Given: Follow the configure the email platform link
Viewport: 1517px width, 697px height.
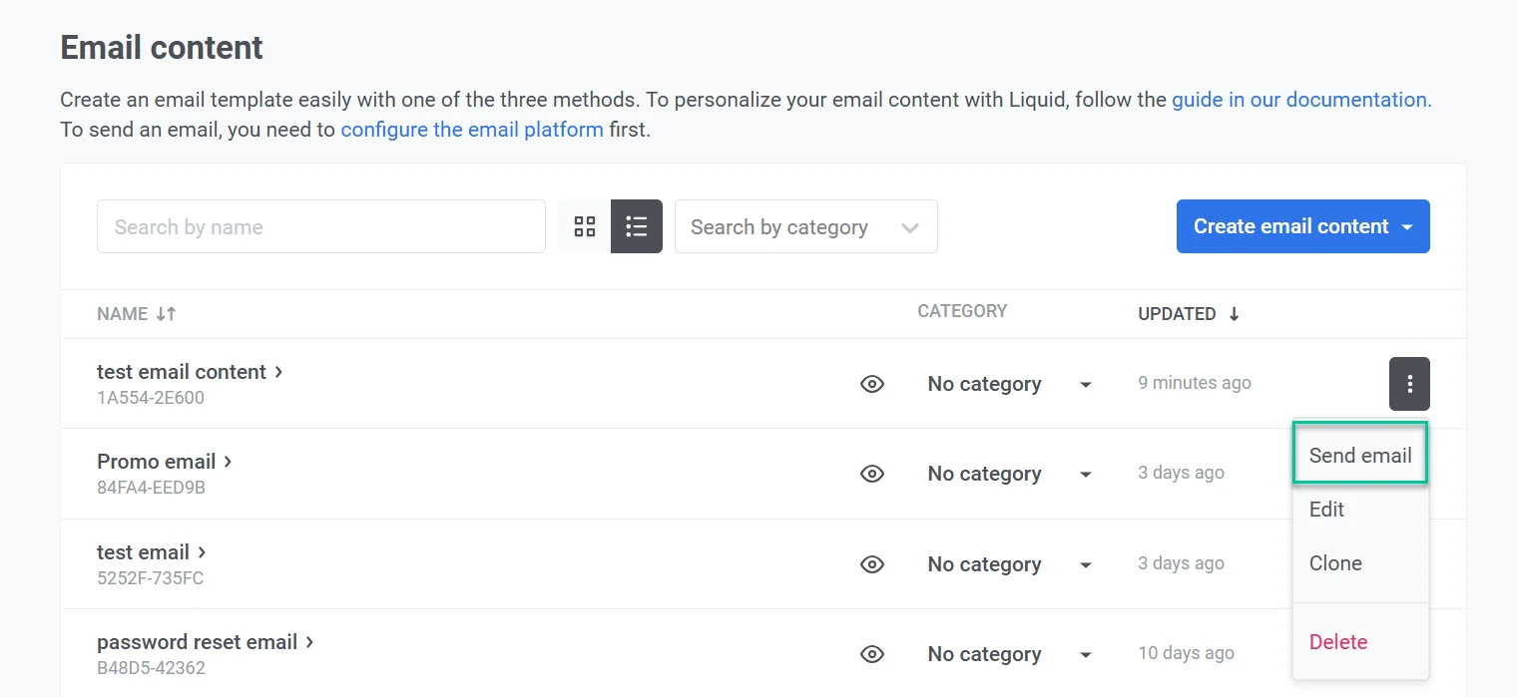Looking at the screenshot, I should pos(471,130).
